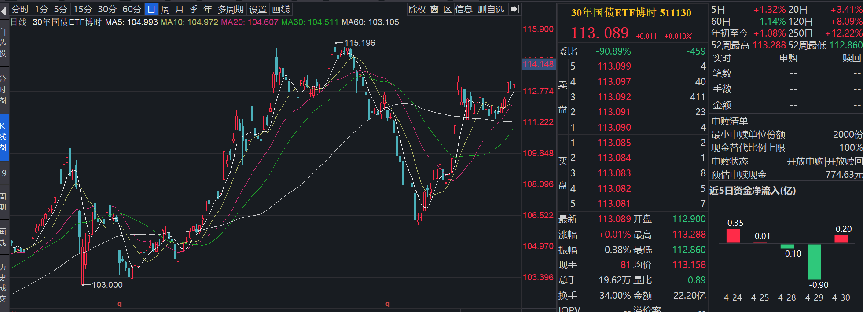Click the collapse-panel arrow icon at top right of chart
863x312 pixels.
coord(515,9)
